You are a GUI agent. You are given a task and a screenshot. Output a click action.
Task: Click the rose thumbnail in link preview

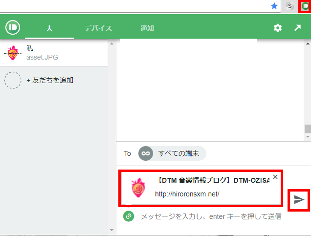coord(137,188)
